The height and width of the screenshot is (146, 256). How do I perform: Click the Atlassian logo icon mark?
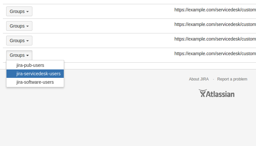[x=203, y=94]
